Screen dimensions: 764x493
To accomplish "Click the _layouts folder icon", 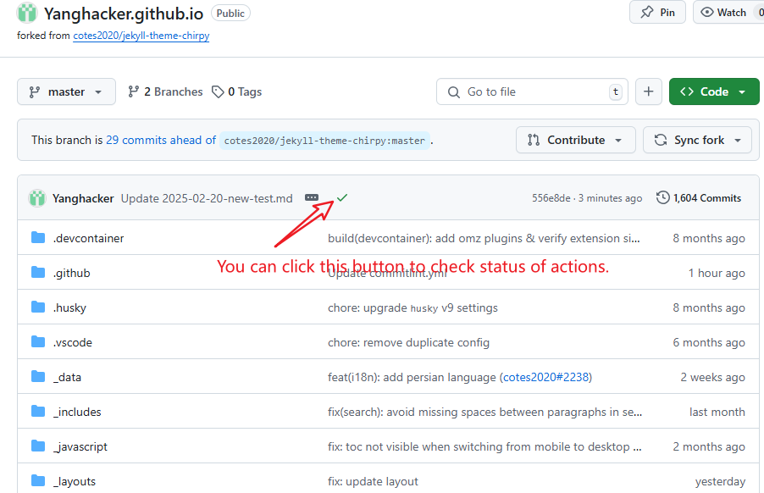I will click(38, 481).
